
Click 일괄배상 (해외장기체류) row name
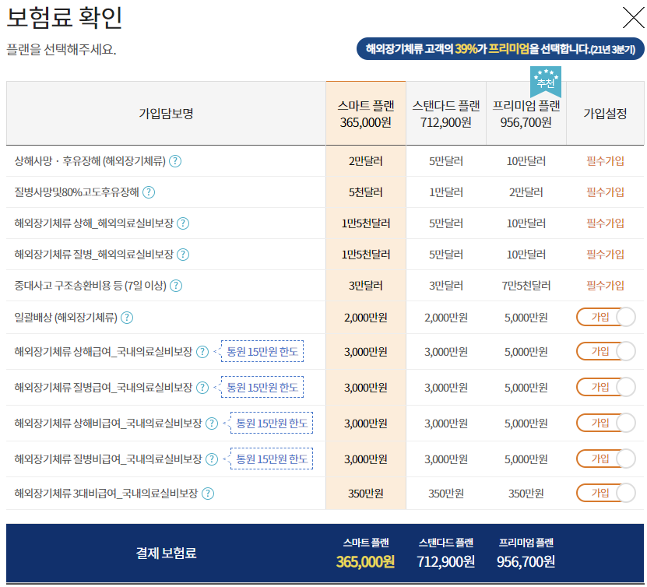click(x=66, y=318)
